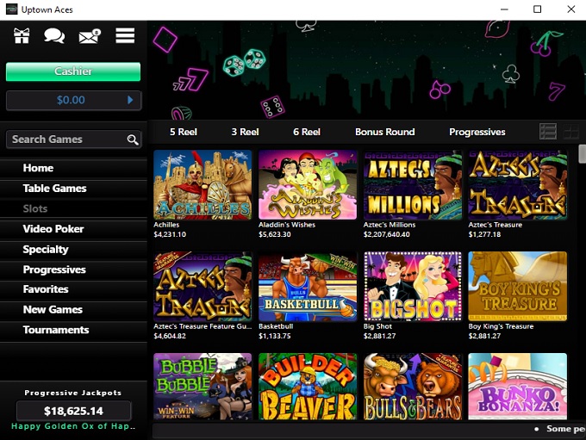Image resolution: width=586 pixels, height=440 pixels.
Task: Select the 5 Reel filter tab
Action: [183, 132]
